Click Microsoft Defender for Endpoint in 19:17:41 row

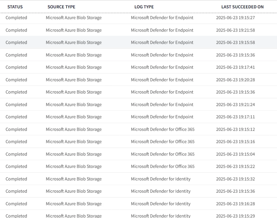click(162, 67)
